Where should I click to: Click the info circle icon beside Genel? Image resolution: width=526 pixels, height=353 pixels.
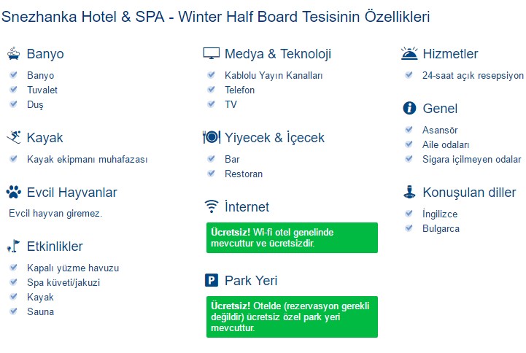[409, 108]
